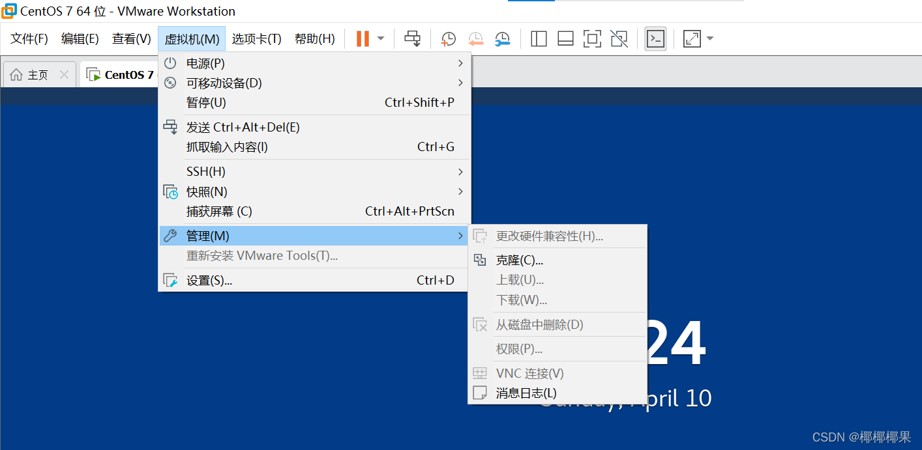Click the orange Pause virtual machine icon
The width and height of the screenshot is (922, 450).
click(x=363, y=38)
